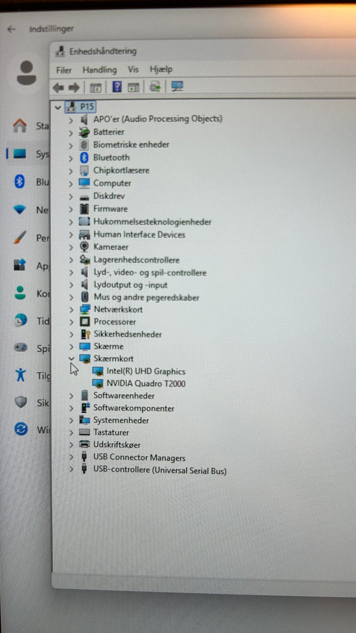This screenshot has width=356, height=633.
Task: Expand the Computer node
Action: [71, 184]
